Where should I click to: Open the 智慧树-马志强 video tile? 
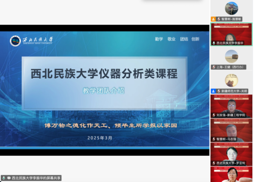pyautogui.click(x=231, y=130)
